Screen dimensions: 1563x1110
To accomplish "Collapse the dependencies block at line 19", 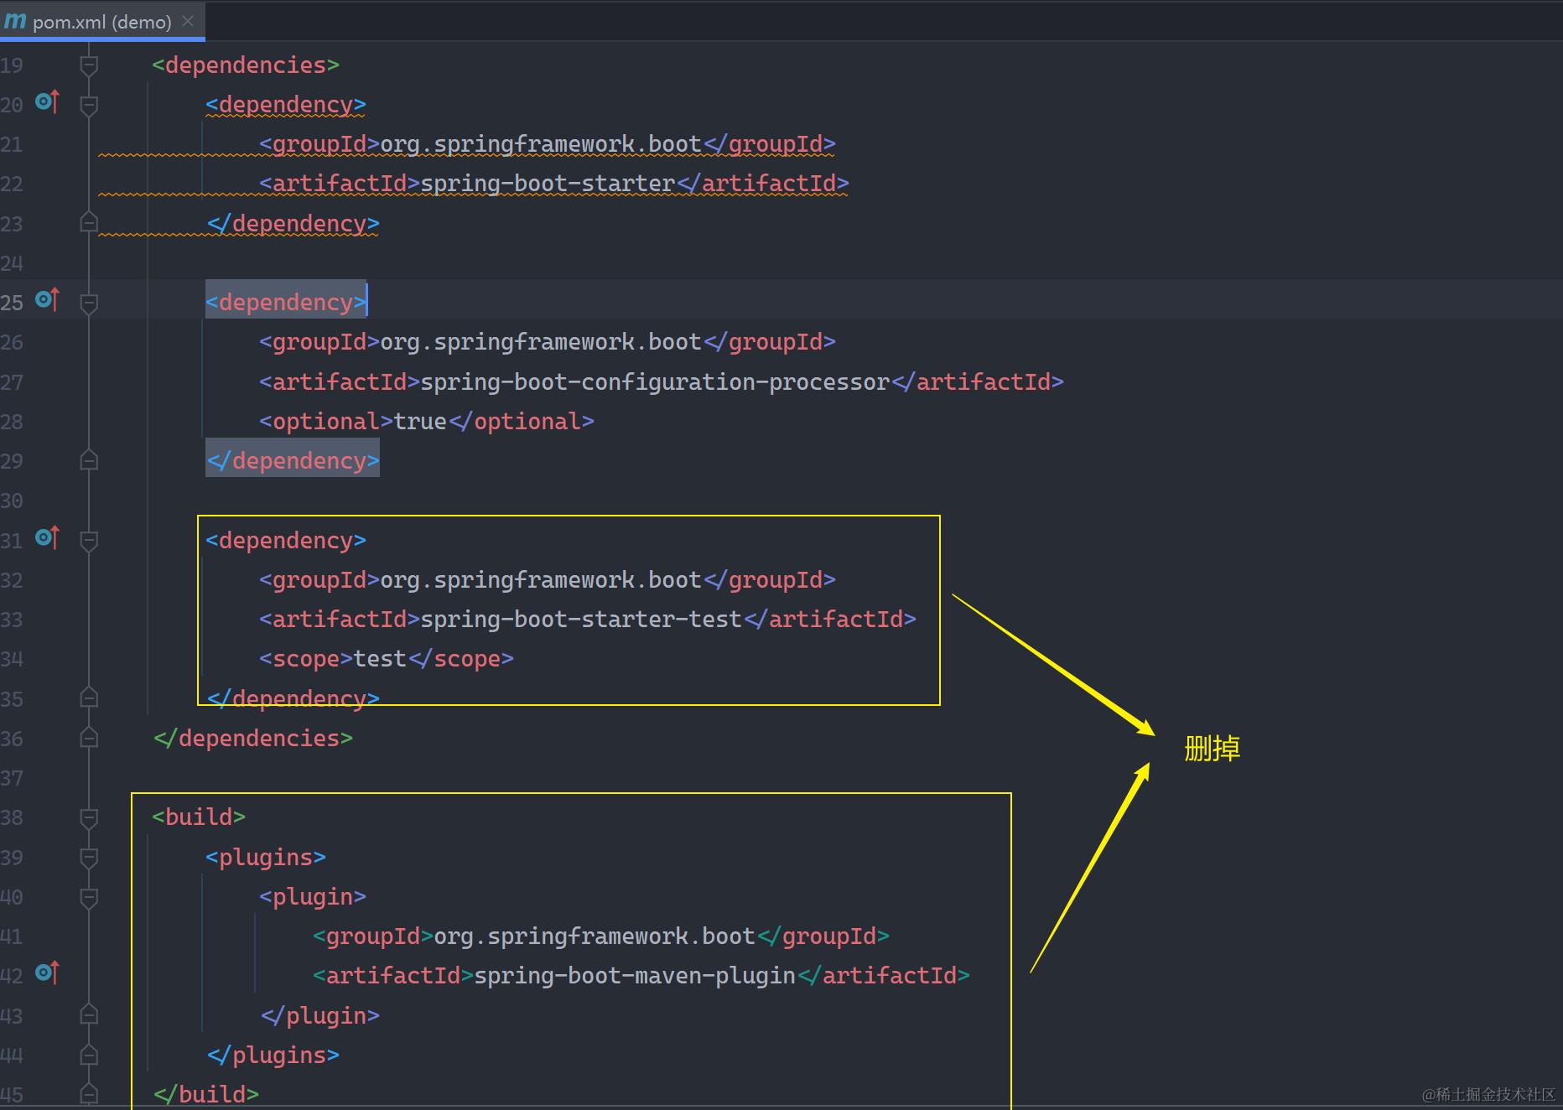I will (x=89, y=65).
